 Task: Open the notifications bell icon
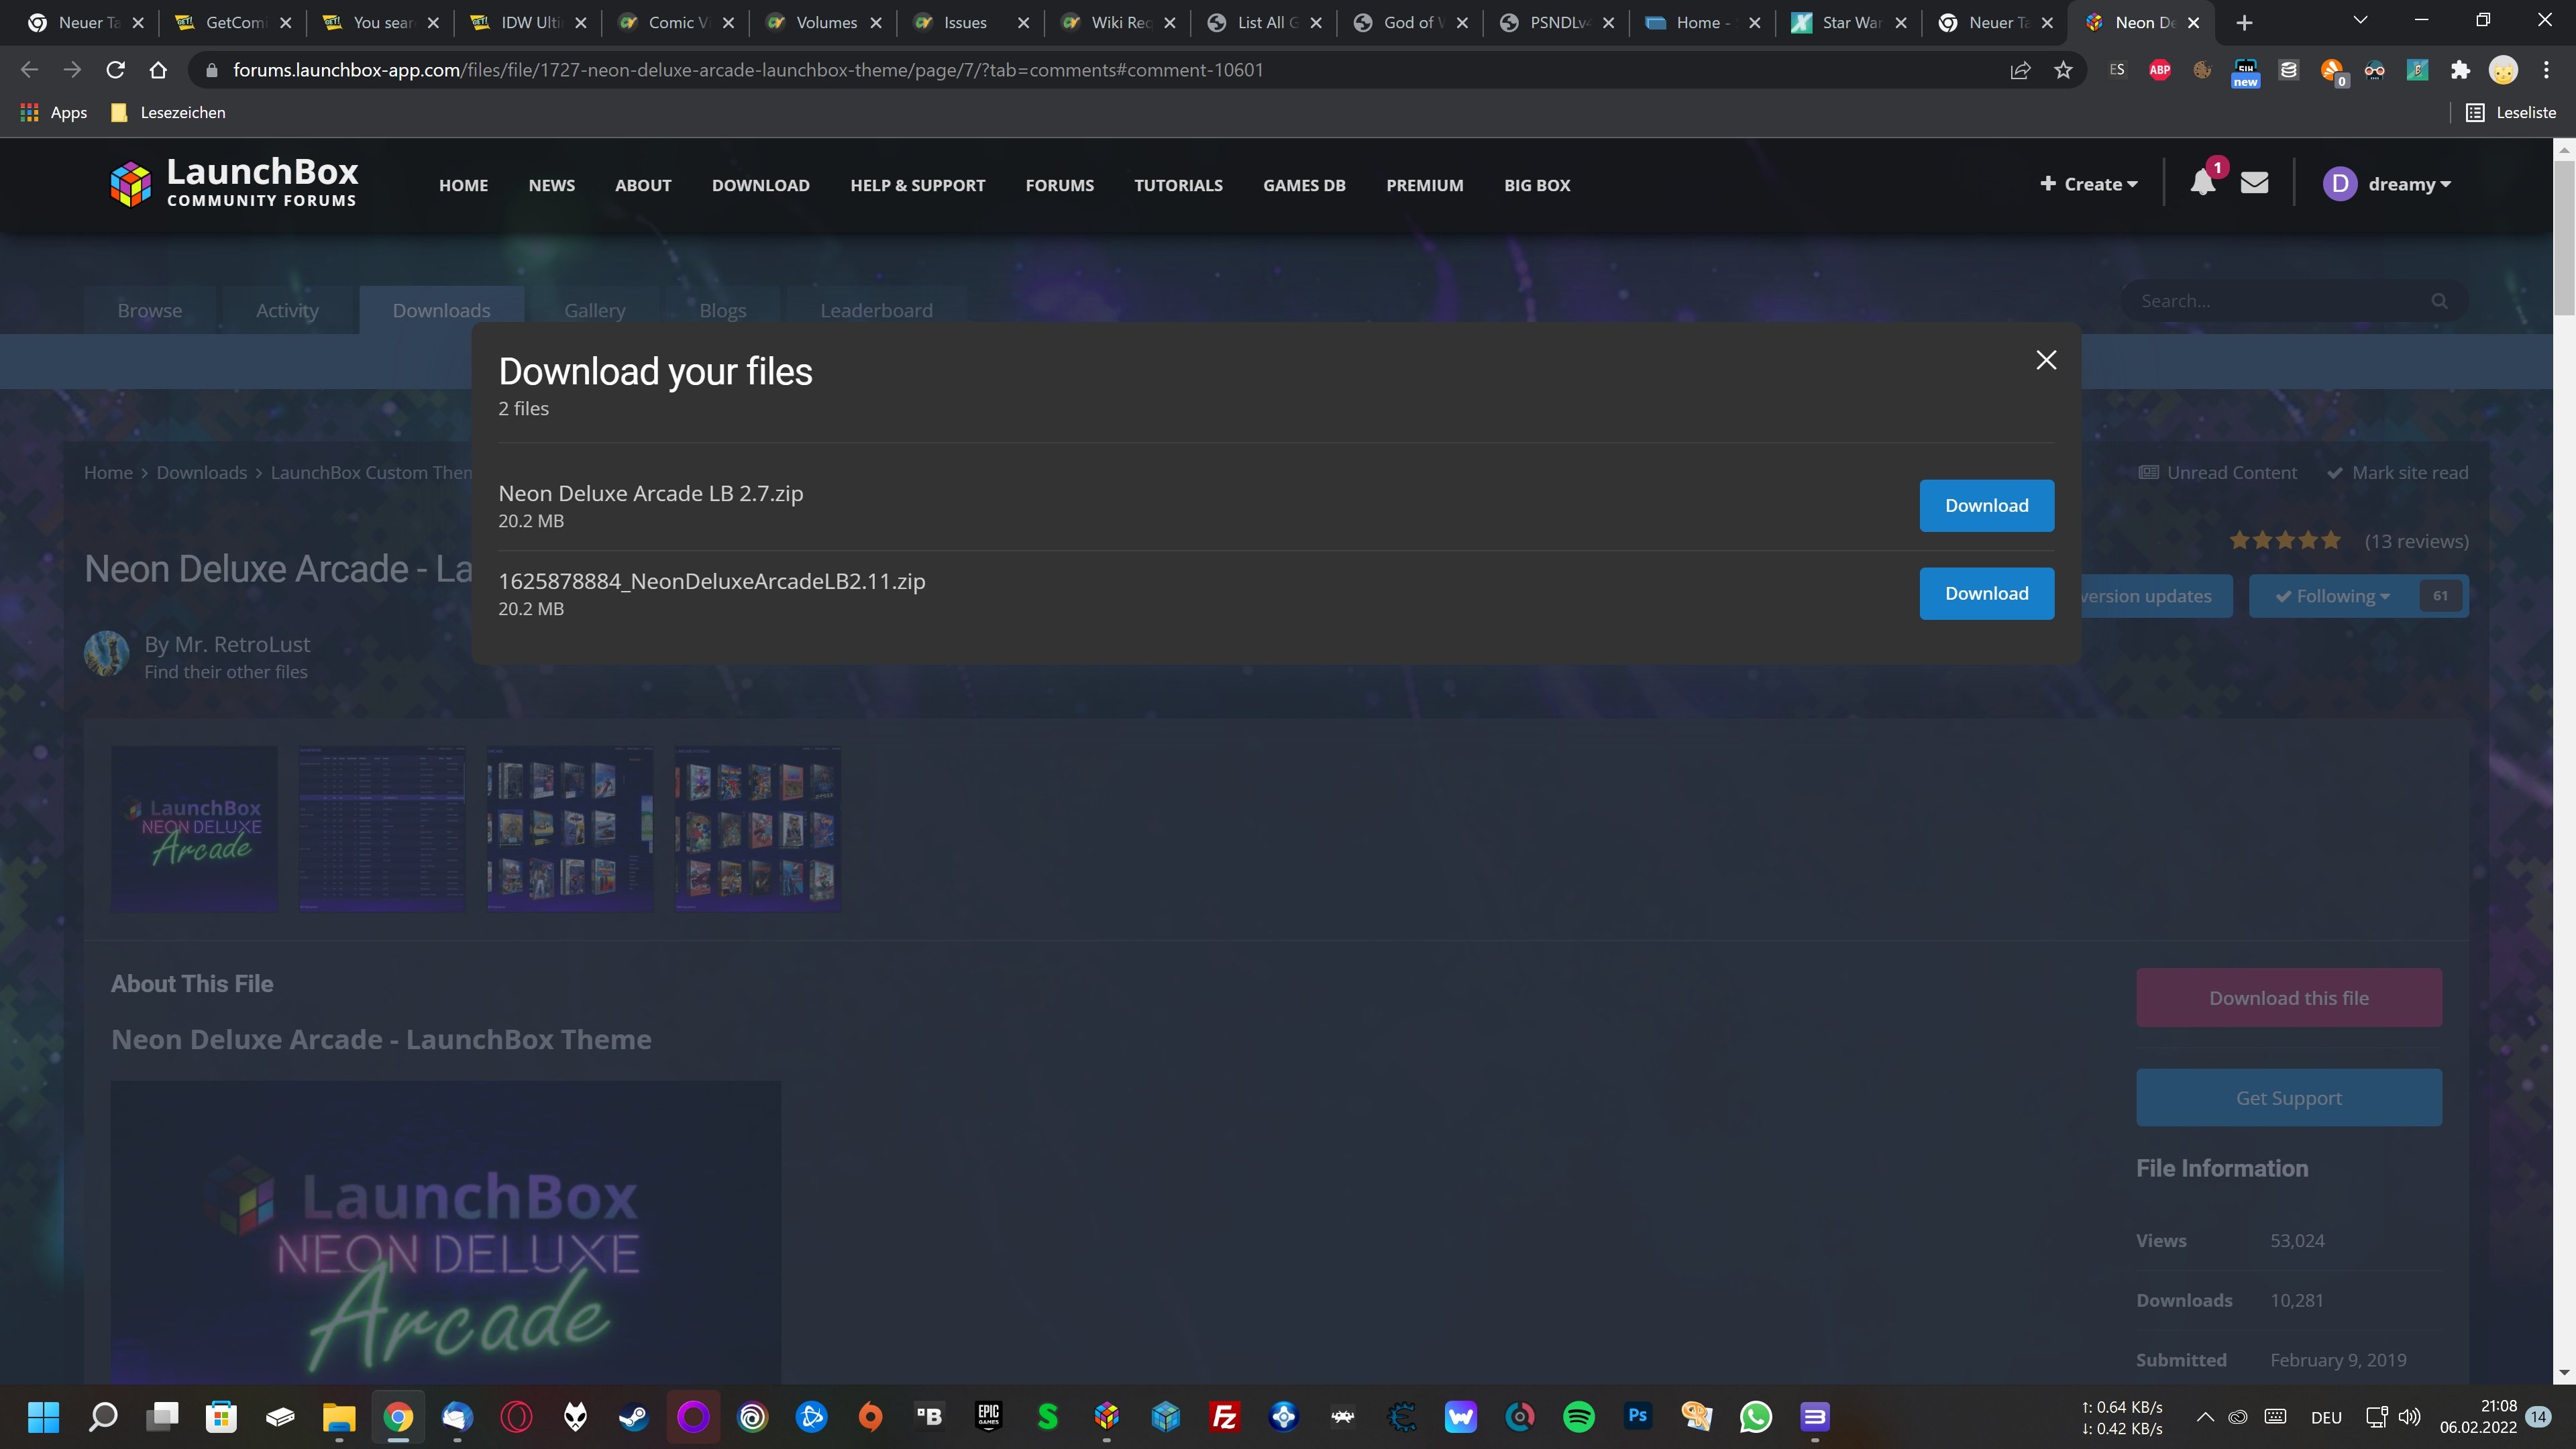(x=2202, y=183)
